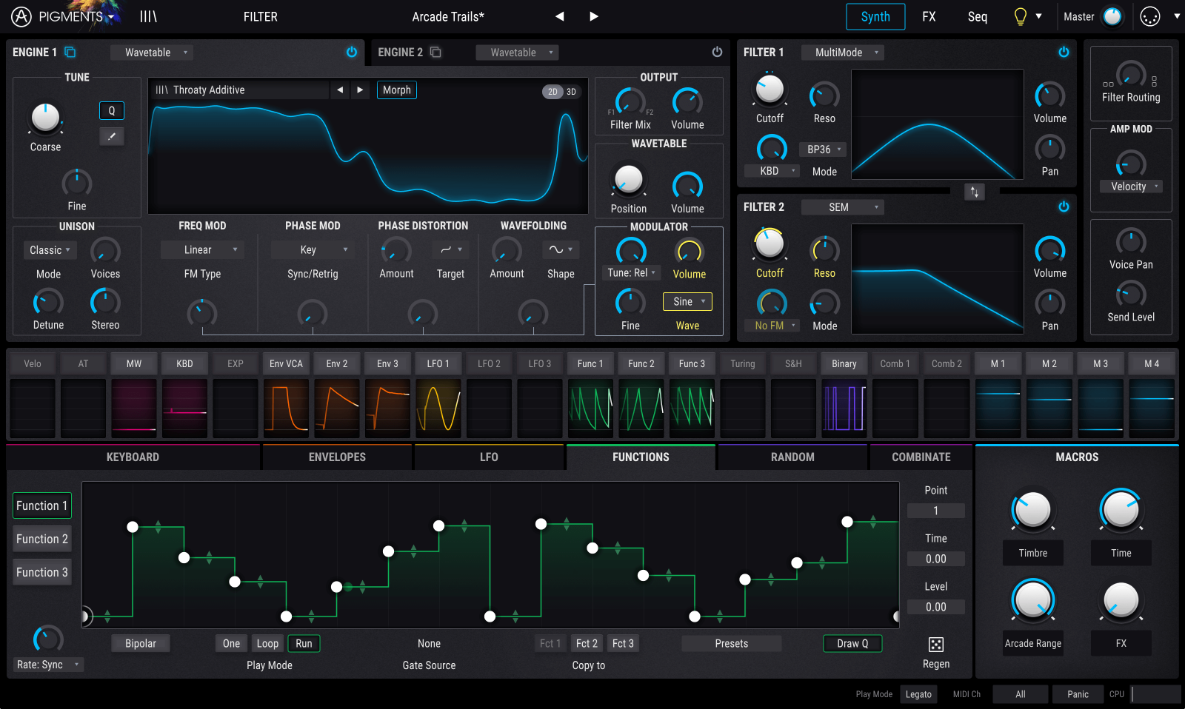Open the settings face icon at top right
The height and width of the screenshot is (709, 1185).
pos(1149,16)
